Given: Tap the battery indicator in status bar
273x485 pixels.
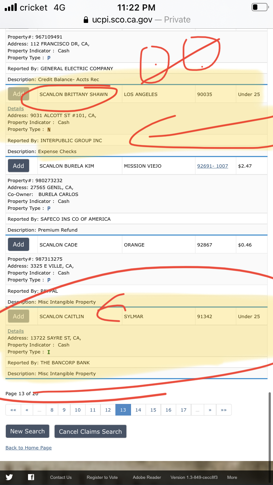Looking at the screenshot, I should (260, 7).
